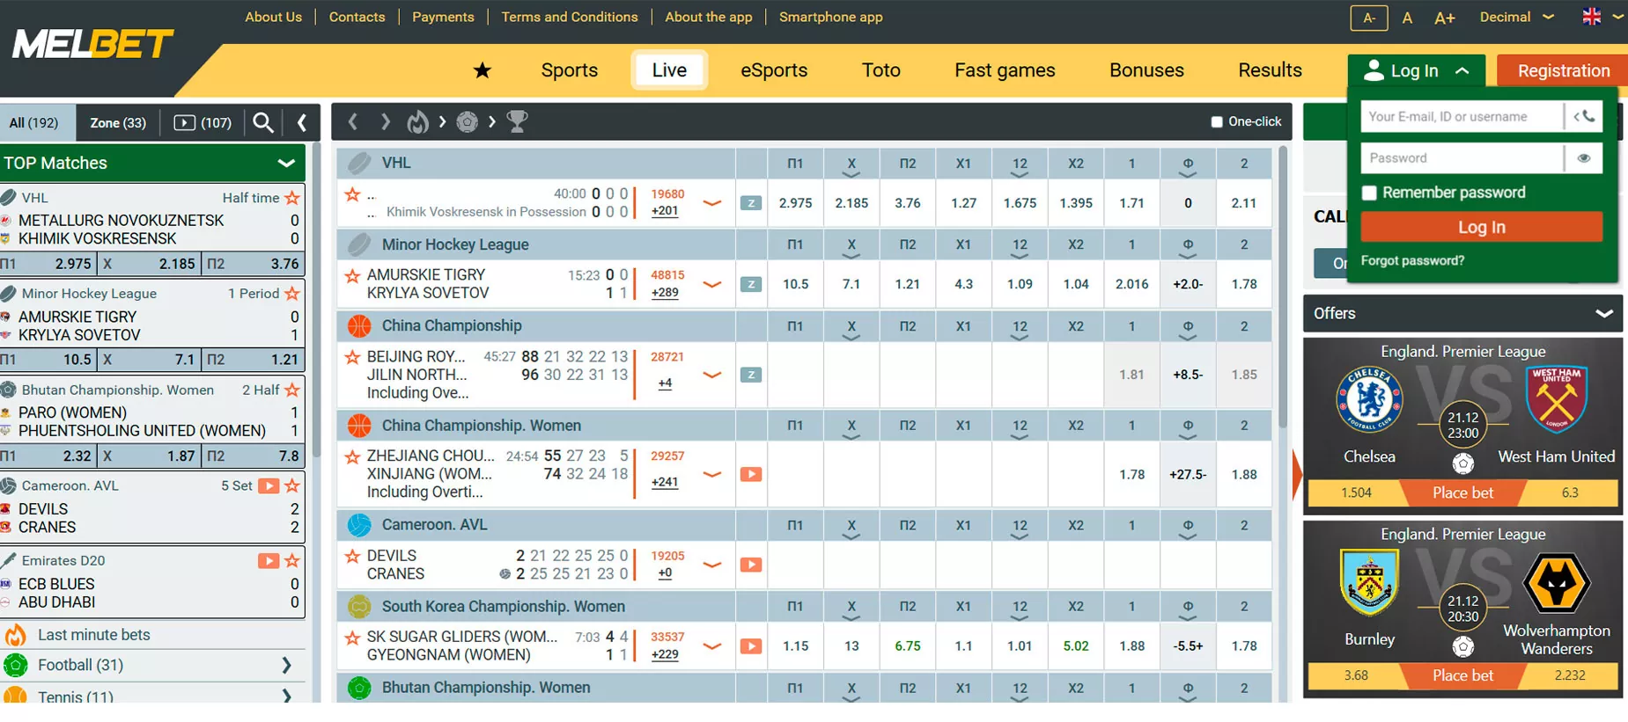This screenshot has height=722, width=1628.
Task: Select medium font size A
Action: pyautogui.click(x=1407, y=18)
